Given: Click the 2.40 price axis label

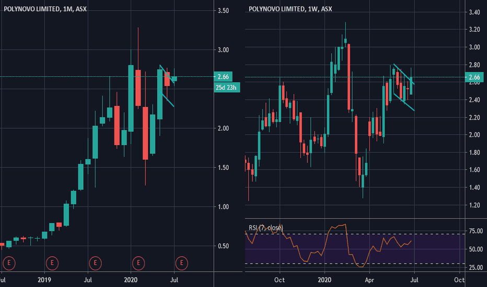Looking at the screenshot, I should (474, 100).
